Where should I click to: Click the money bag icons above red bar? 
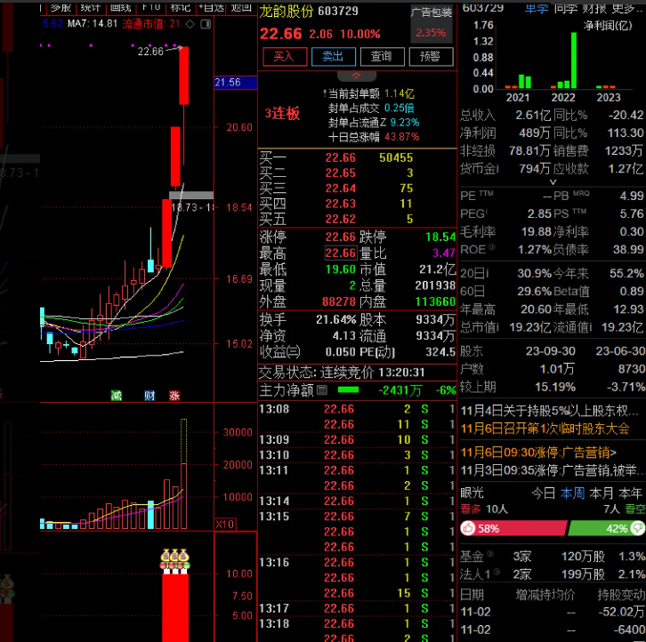click(175, 560)
